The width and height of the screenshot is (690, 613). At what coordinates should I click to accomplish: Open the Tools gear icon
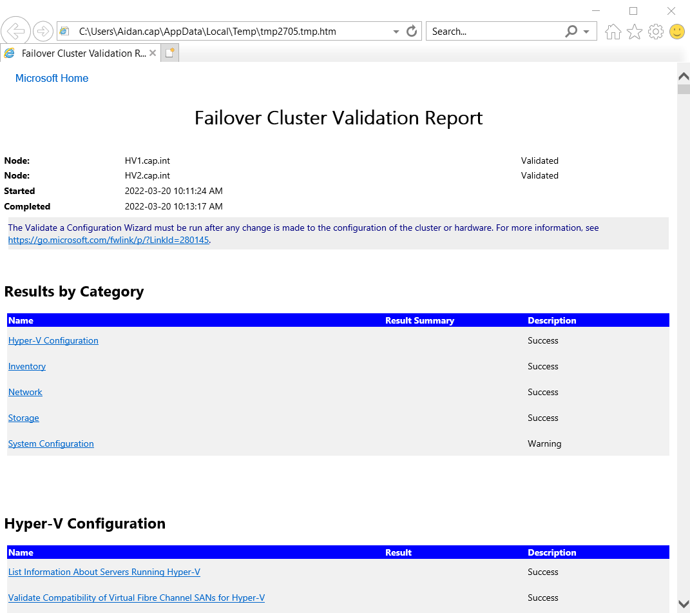[x=656, y=32]
